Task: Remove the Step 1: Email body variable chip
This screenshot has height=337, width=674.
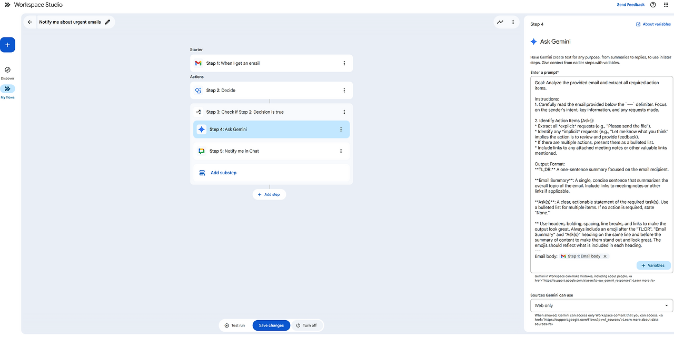Action: click(x=605, y=256)
